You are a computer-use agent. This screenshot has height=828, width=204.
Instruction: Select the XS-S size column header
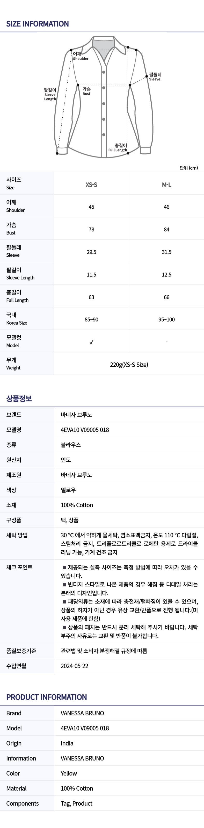[x=91, y=184]
